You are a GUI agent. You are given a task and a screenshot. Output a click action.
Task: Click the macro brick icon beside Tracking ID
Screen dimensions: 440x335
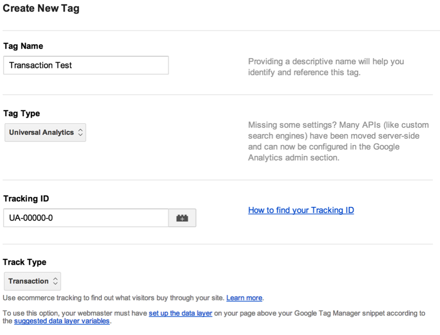coord(182,218)
